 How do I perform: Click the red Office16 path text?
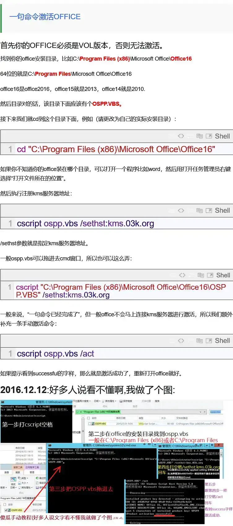point(181,59)
